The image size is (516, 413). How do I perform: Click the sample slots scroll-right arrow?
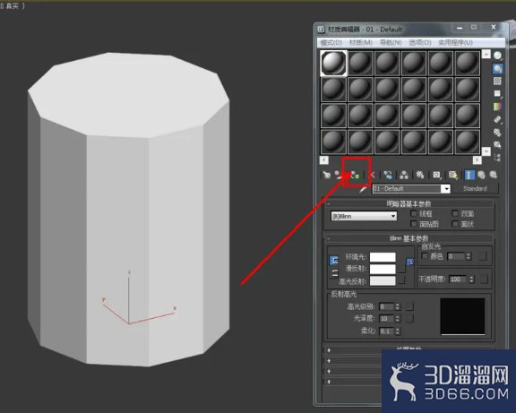coord(477,160)
